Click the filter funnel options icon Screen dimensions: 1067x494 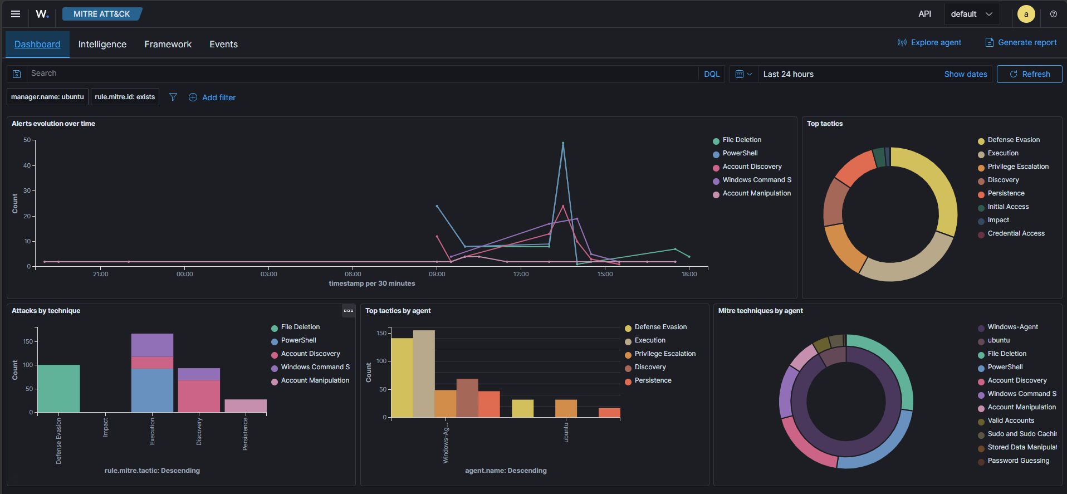tap(173, 97)
